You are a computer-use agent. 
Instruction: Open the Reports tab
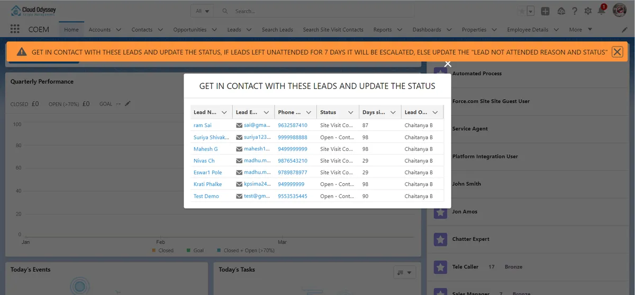(x=383, y=30)
